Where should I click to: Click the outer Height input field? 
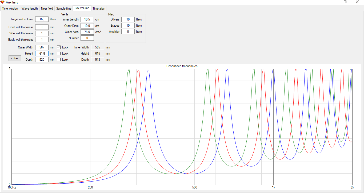point(42,54)
